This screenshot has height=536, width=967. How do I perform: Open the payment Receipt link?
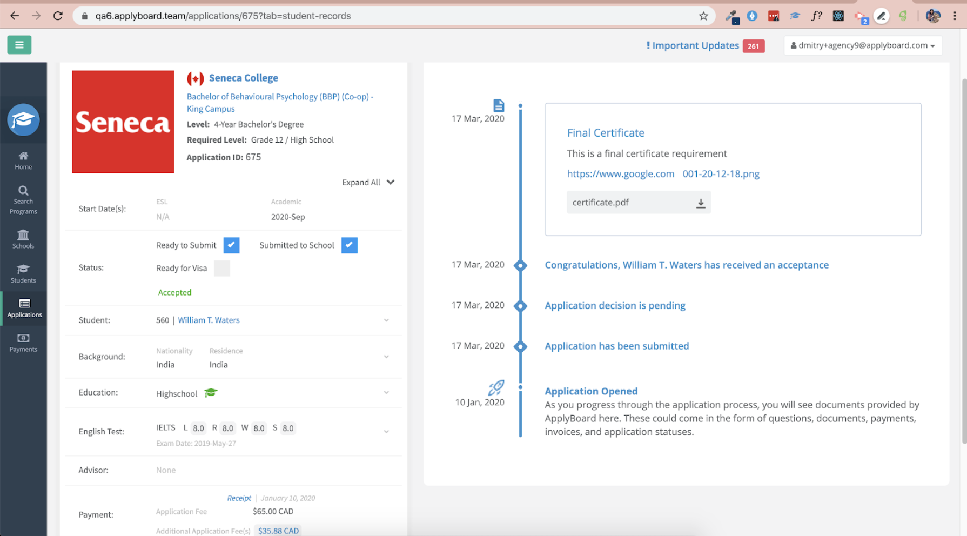coord(239,498)
